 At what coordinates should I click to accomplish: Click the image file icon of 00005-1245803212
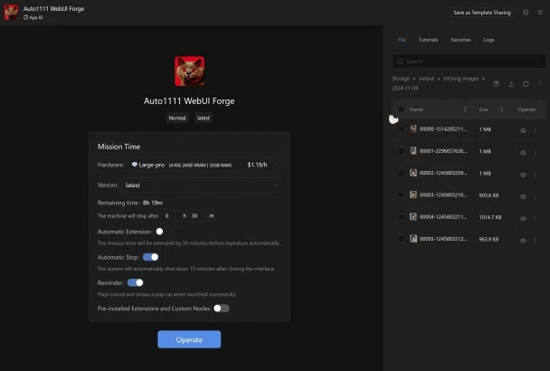coord(413,239)
